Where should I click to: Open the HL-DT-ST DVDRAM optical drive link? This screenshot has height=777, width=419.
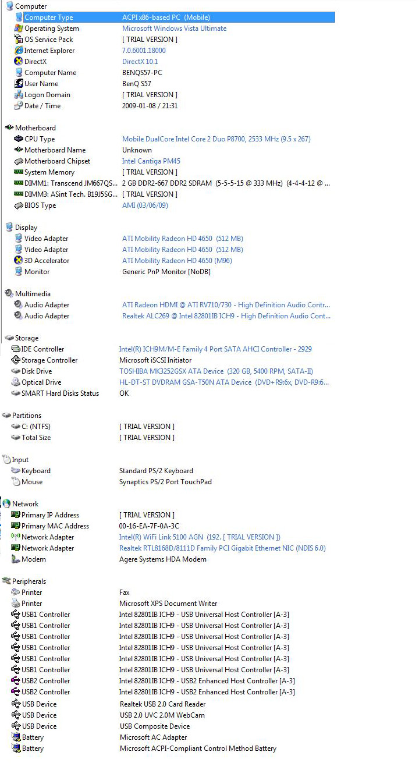click(x=224, y=382)
